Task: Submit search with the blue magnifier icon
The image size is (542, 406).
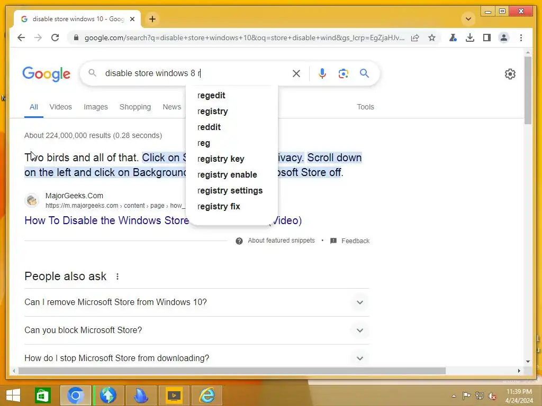Action: tap(364, 73)
